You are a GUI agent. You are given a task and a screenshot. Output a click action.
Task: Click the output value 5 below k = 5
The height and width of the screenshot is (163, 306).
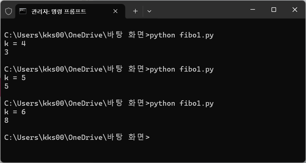[6, 86]
